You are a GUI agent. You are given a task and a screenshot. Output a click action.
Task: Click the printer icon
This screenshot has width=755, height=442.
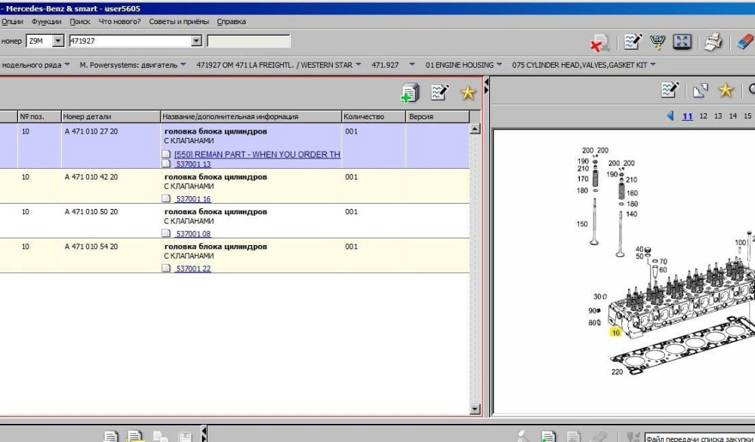tap(713, 42)
